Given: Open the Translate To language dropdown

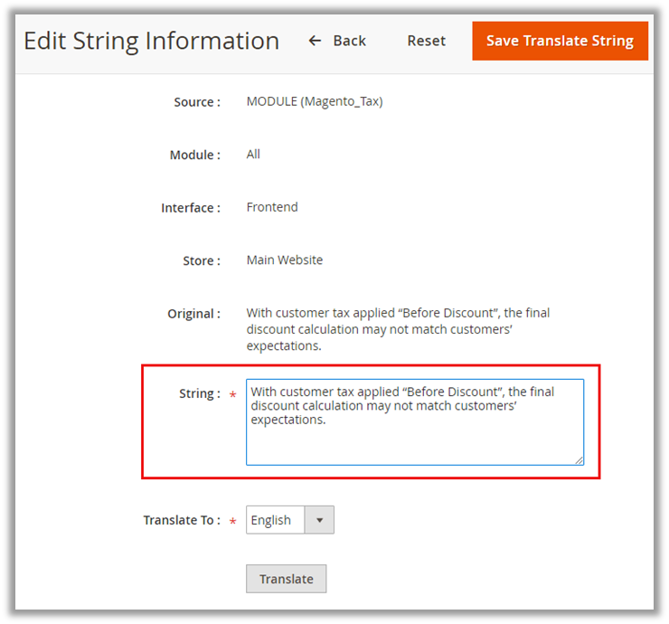Looking at the screenshot, I should point(276,520).
